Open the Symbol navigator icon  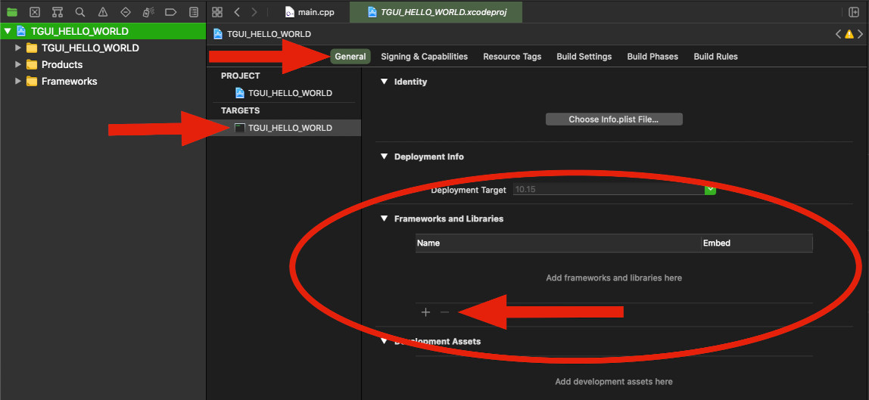[x=57, y=11]
